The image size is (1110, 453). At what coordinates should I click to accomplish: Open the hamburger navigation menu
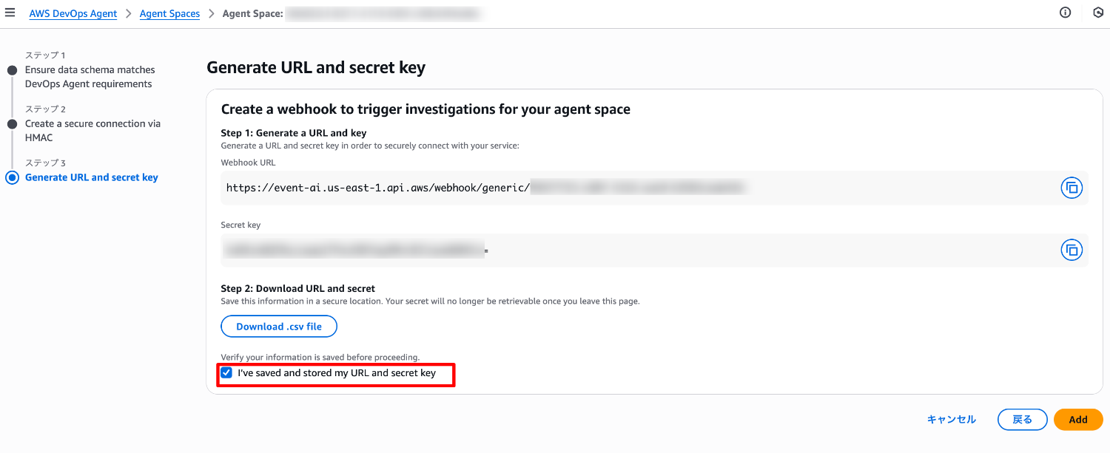coord(10,13)
